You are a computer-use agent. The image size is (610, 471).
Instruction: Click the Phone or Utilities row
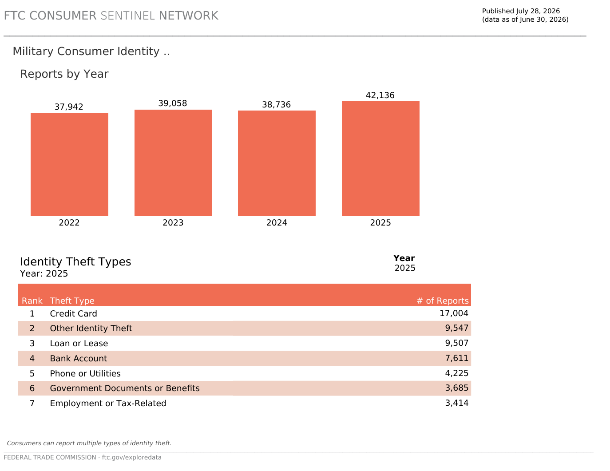point(244,373)
